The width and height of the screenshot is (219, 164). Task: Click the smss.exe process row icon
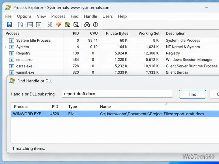point(12,60)
